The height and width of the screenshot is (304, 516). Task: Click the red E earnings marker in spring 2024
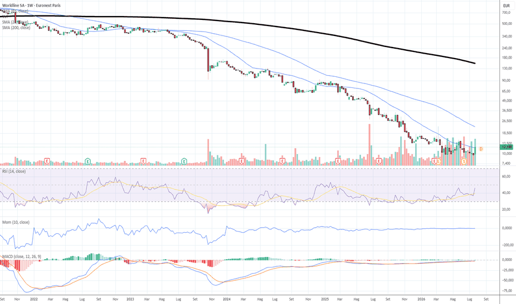(241, 161)
